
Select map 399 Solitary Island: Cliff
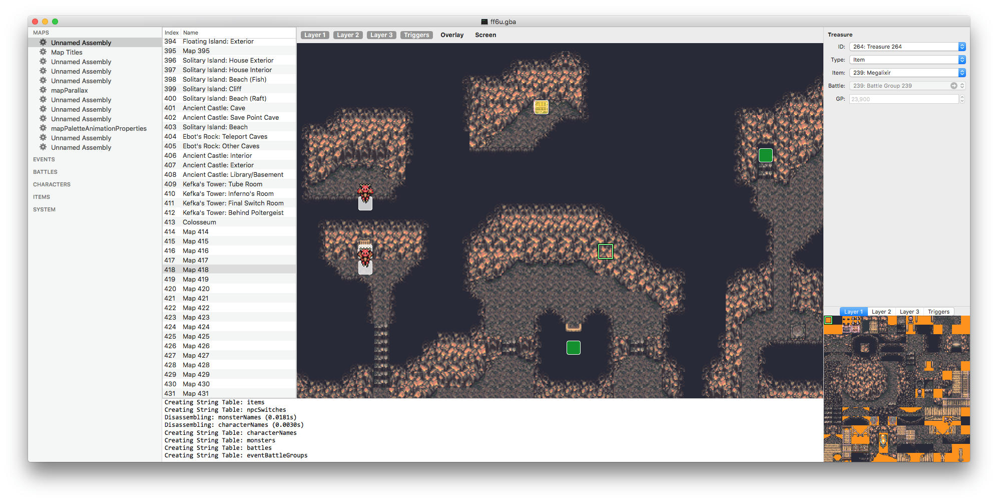(229, 89)
